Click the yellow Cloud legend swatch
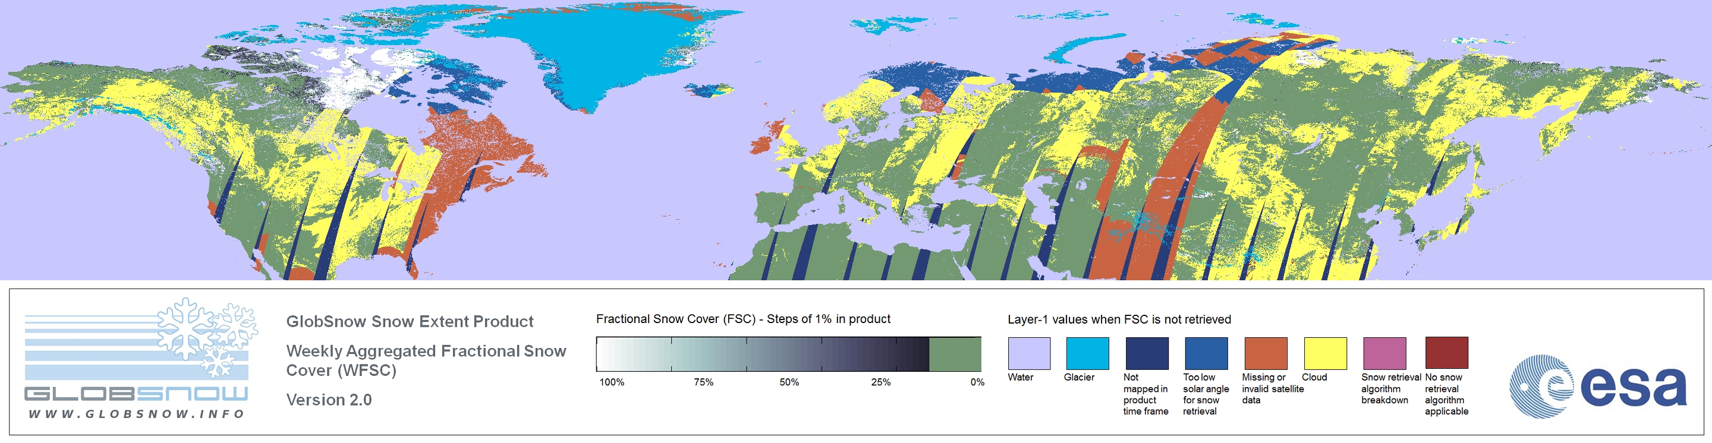 coord(1325,353)
